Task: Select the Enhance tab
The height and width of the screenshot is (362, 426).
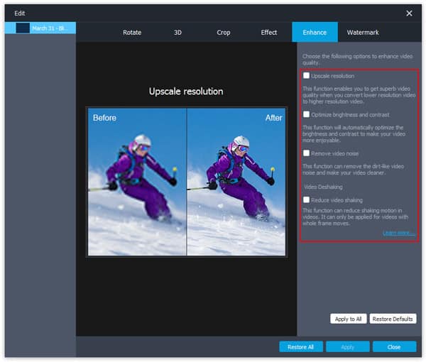Action: (x=315, y=33)
